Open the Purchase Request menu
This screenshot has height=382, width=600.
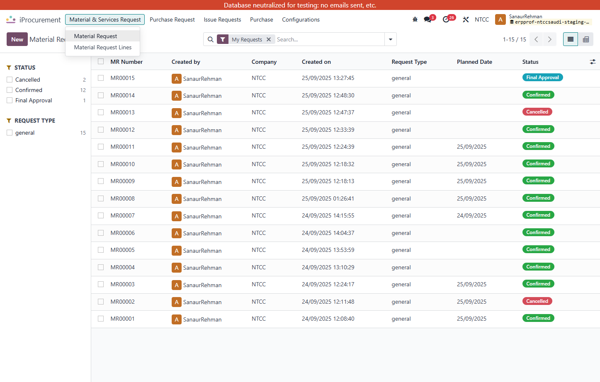[172, 19]
